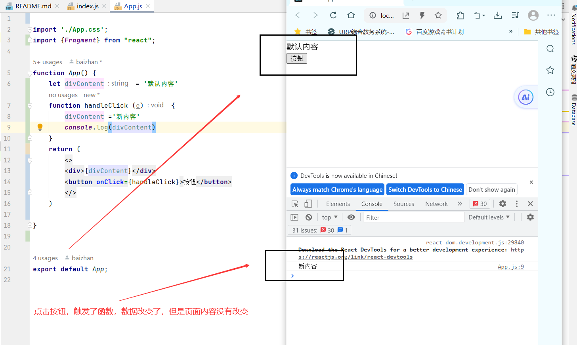Open the browser downloads icon

(x=498, y=15)
